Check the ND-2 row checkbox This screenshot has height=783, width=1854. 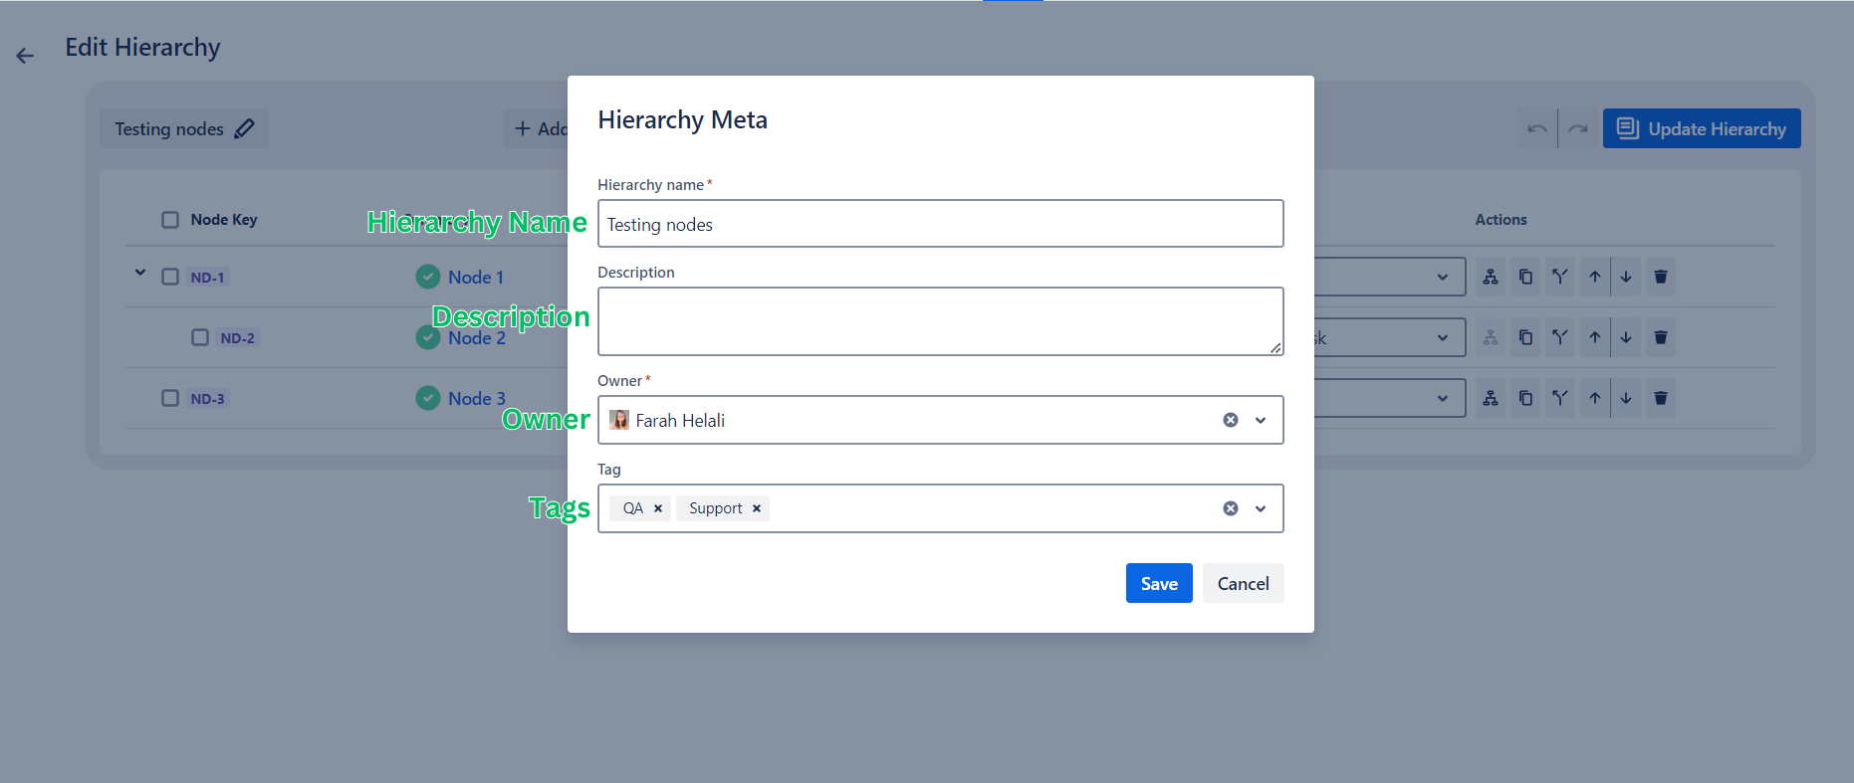[x=200, y=337]
